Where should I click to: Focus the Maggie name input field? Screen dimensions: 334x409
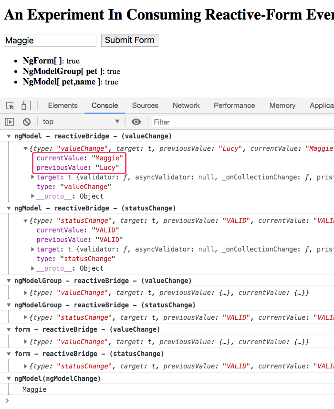point(50,41)
